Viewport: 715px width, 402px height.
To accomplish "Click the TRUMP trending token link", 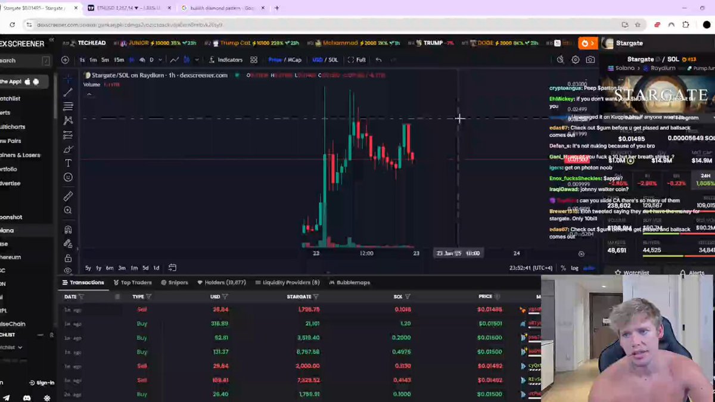I will tap(433, 43).
